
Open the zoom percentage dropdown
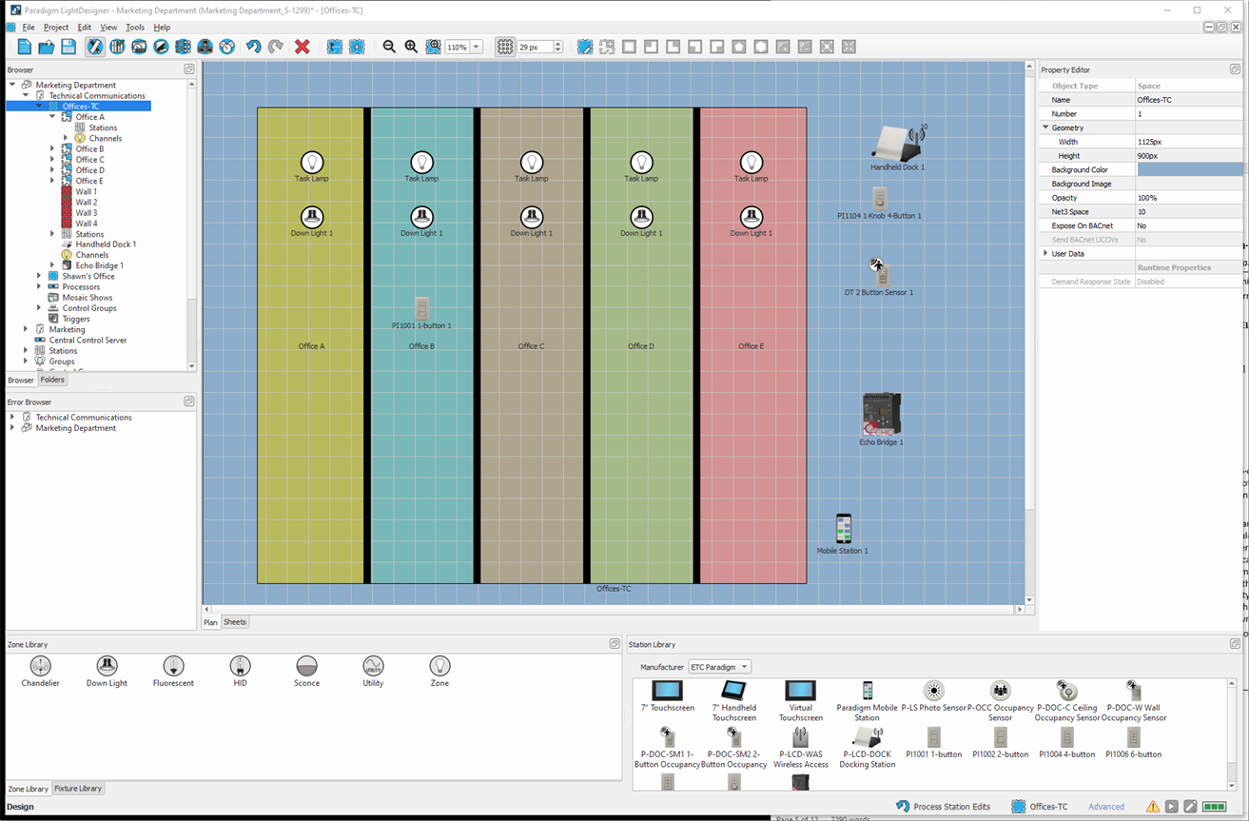coord(477,47)
